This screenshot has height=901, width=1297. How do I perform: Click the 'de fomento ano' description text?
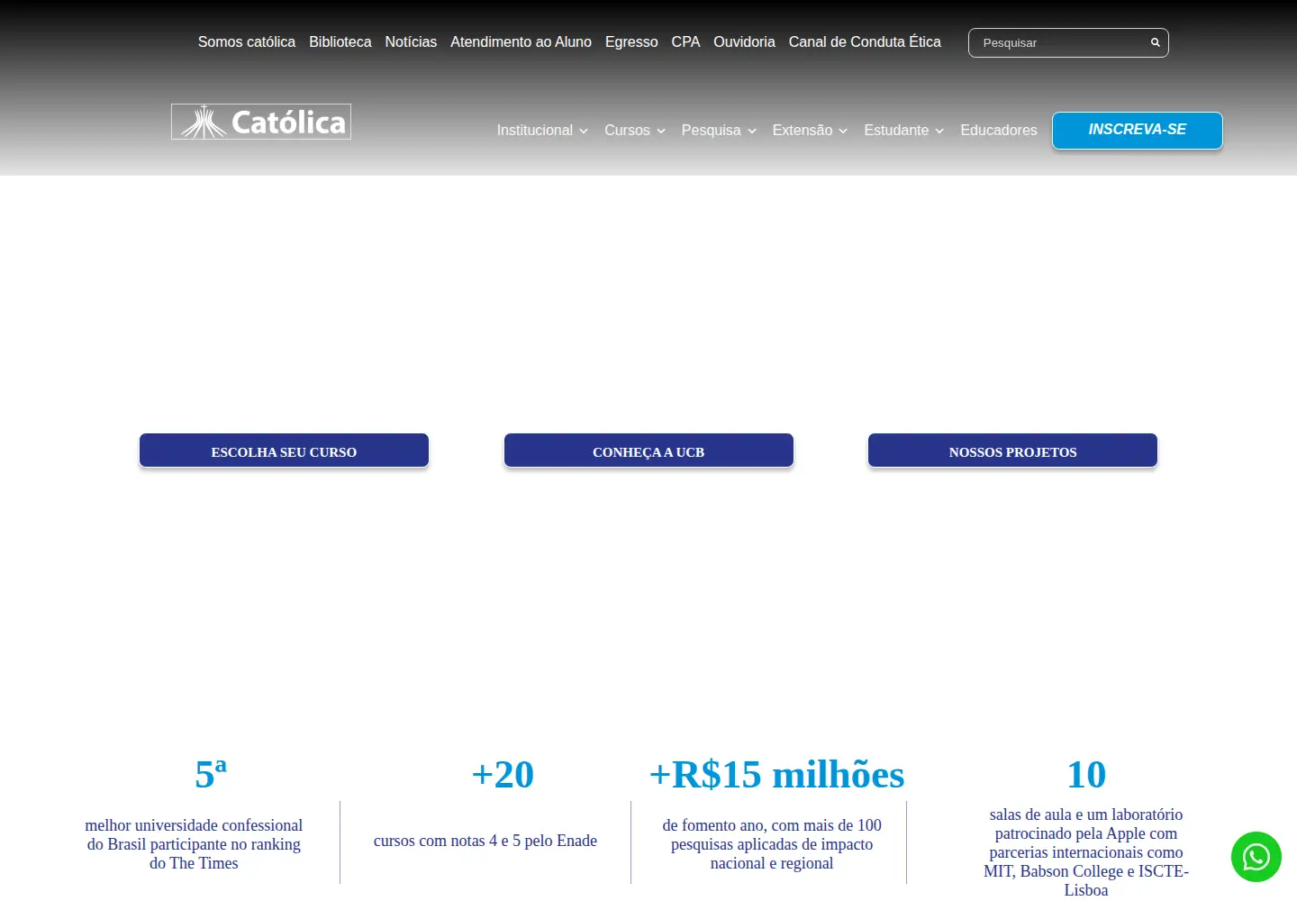[772, 844]
